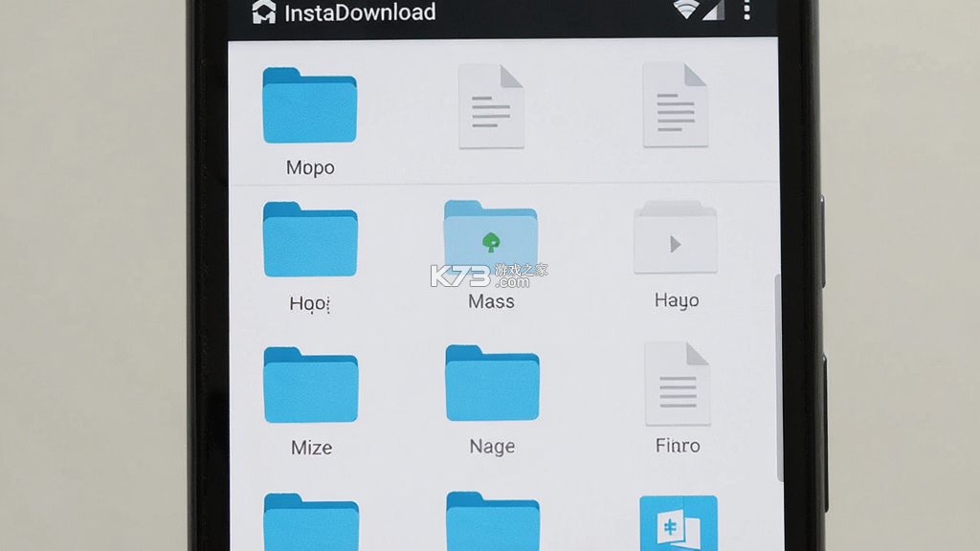Tap the "Finro" label
Image resolution: width=980 pixels, height=551 pixels.
[678, 446]
